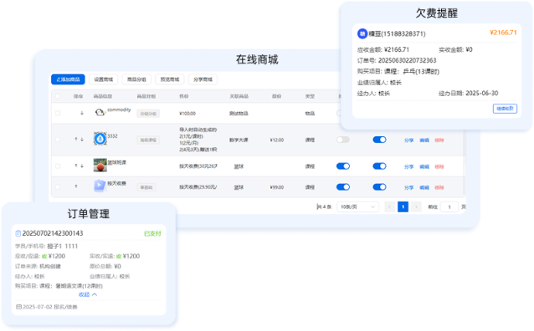This screenshot has height=331, width=534.
Task: Click the basketball photo thumbnail
Action: [100, 165]
